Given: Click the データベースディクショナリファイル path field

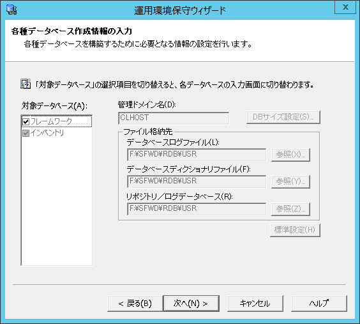Looking at the screenshot, I should (197, 181).
